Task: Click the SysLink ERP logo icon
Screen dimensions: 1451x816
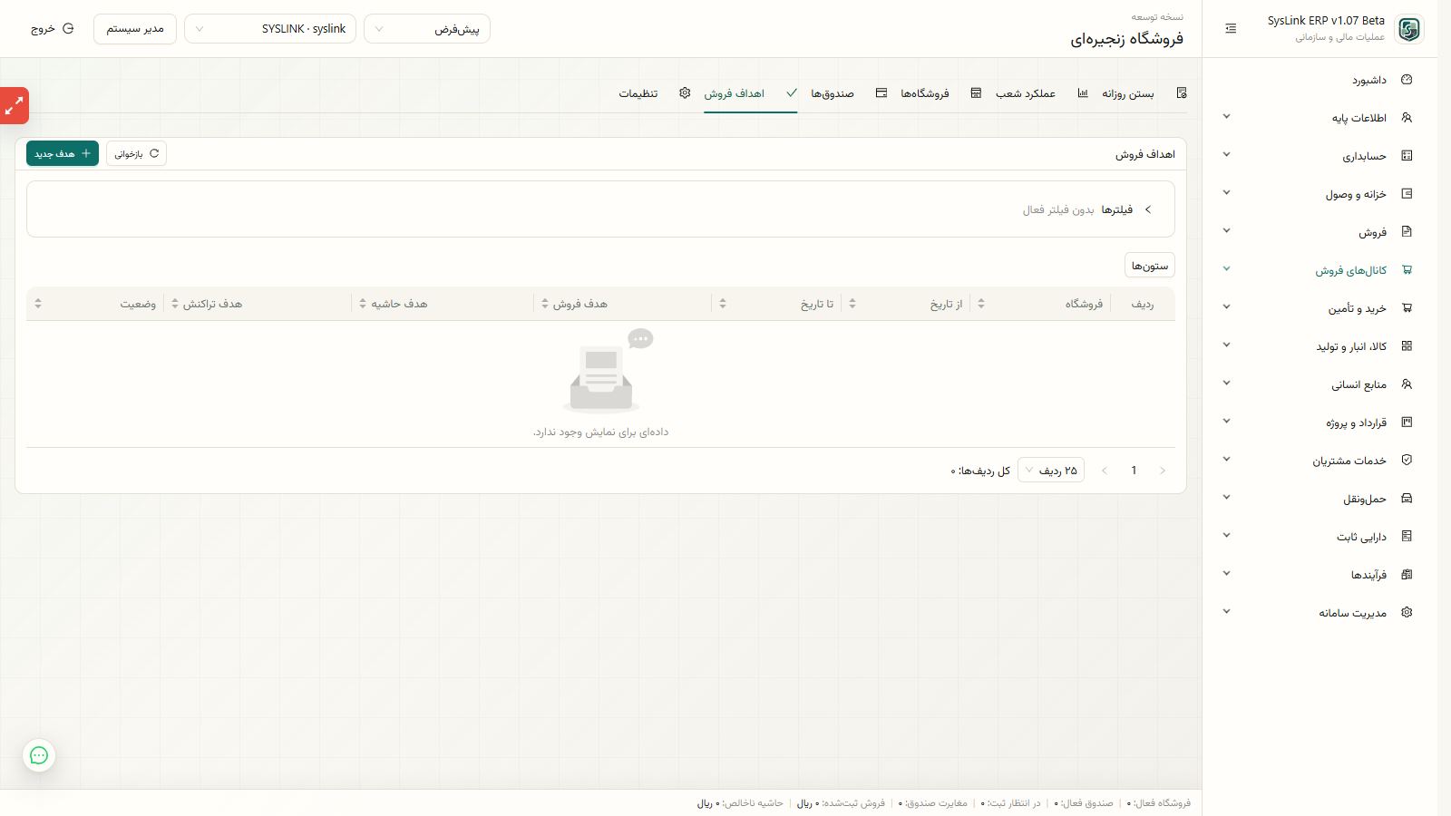Action: [1409, 29]
